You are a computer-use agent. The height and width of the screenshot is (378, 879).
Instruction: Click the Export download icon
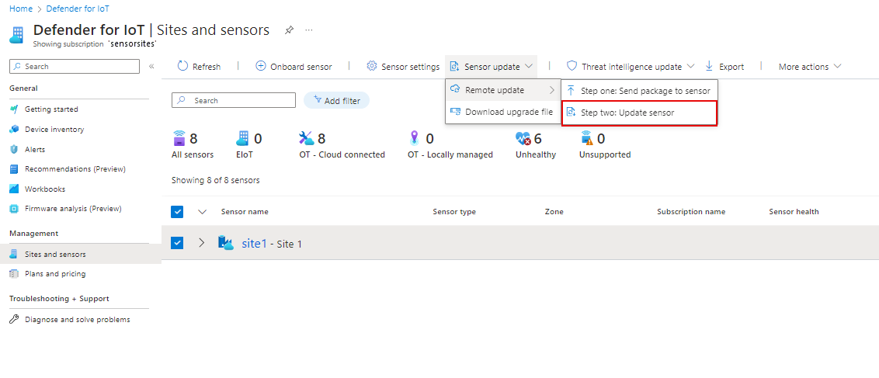coord(709,67)
